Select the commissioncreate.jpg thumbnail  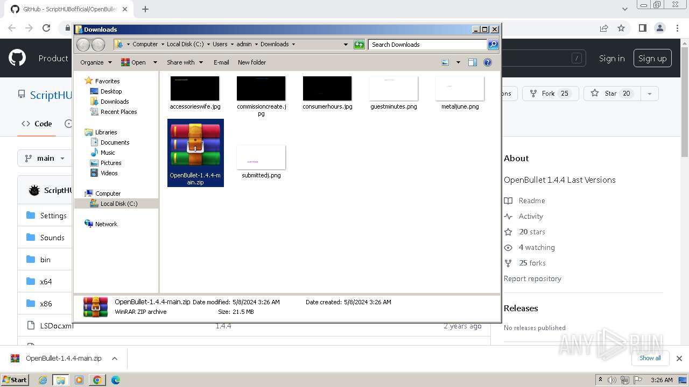pos(261,88)
